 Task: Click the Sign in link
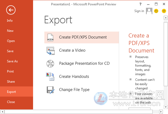(x=139, y=11)
